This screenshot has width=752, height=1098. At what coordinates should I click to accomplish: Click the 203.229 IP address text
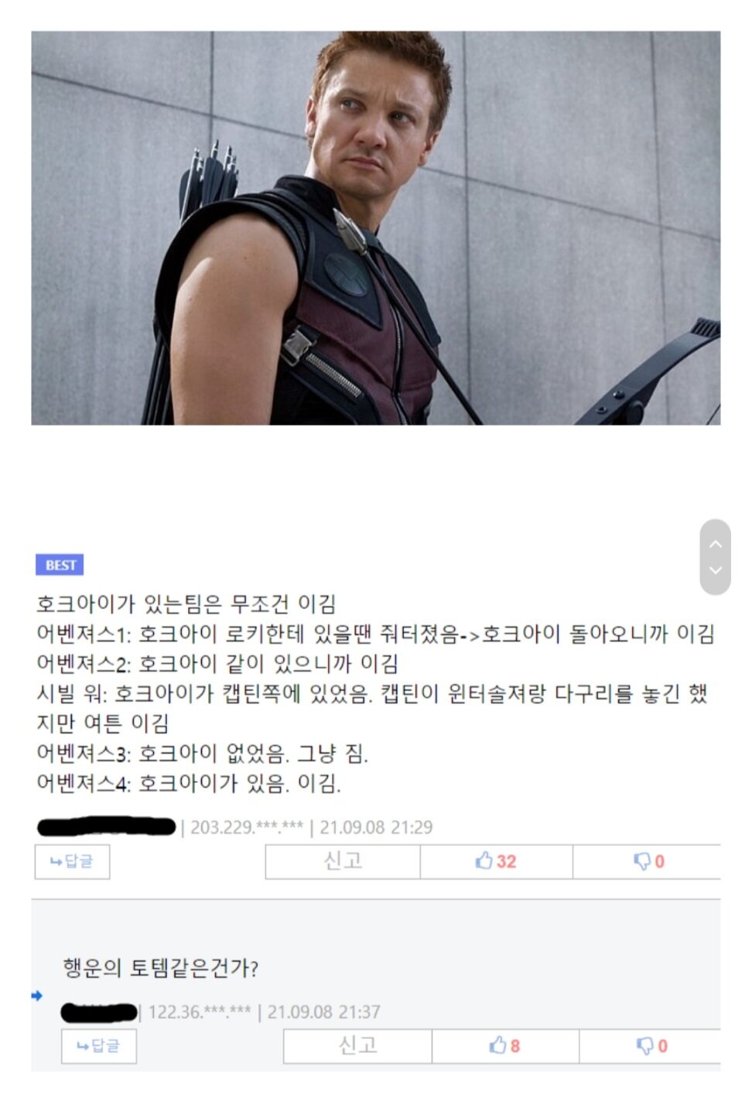coord(247,827)
